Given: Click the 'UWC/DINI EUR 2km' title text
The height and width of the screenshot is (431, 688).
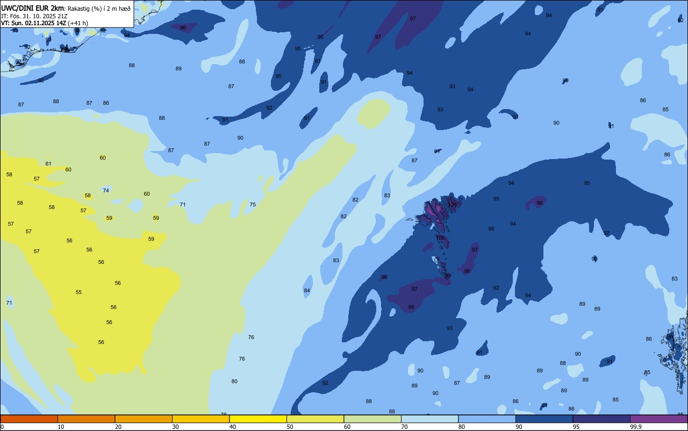Looking at the screenshot, I should (x=33, y=8).
